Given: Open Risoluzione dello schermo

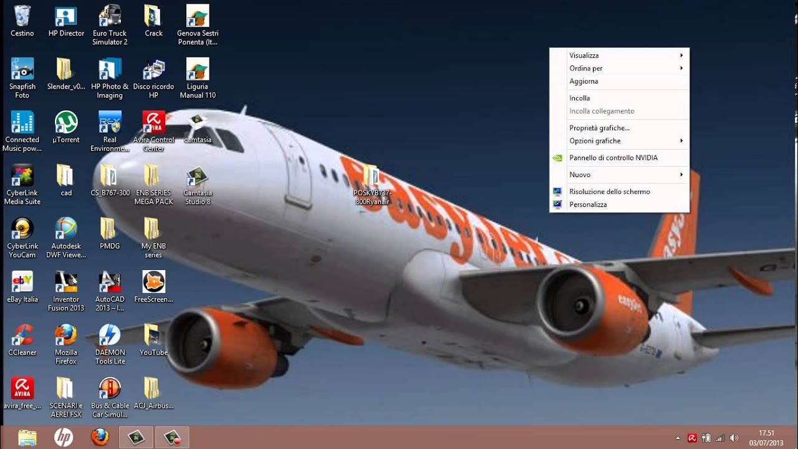Looking at the screenshot, I should (x=619, y=191).
